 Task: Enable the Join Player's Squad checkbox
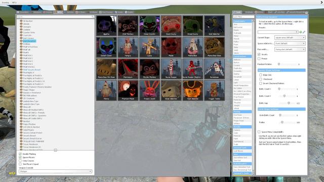coord(20,164)
